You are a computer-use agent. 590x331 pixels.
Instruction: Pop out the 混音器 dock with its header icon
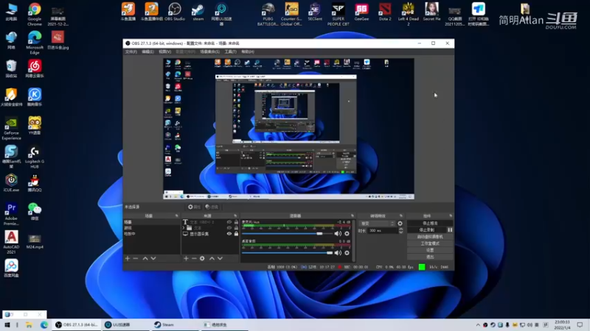pyautogui.click(x=353, y=216)
